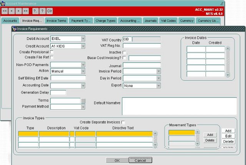This screenshot has height=165, width=246.
Task: Click the Journal input field
Action: [142, 65]
